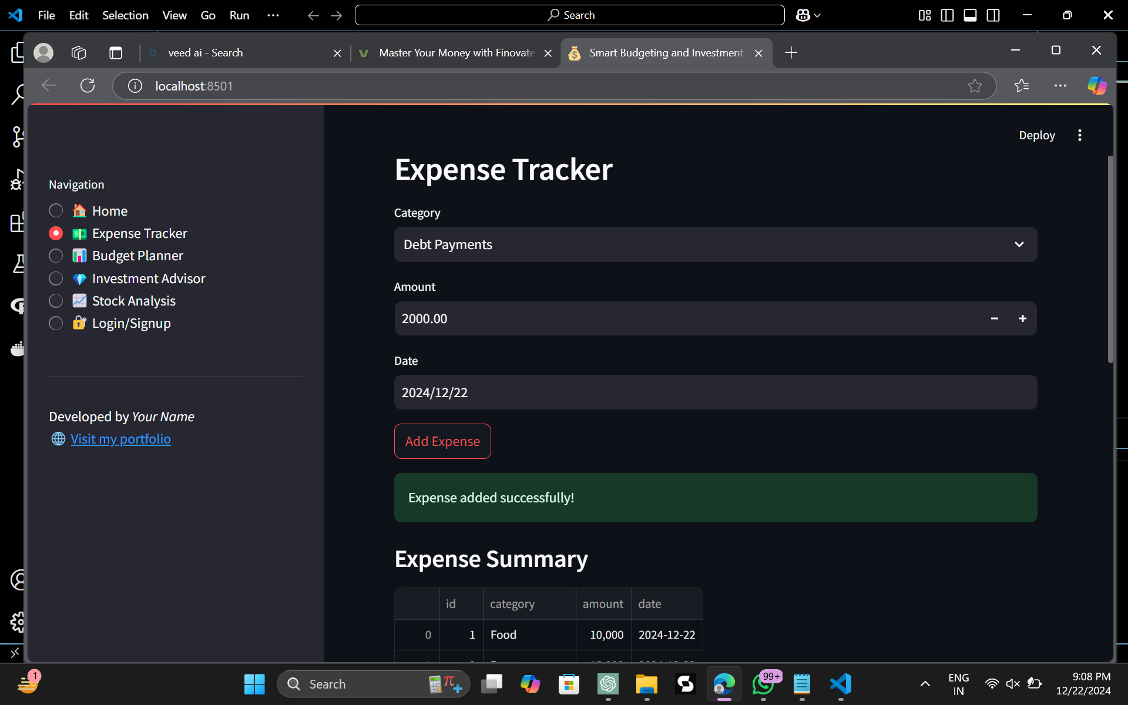The height and width of the screenshot is (705, 1128).
Task: Open Streamlit three-dot menu next to Deploy
Action: 1079,135
